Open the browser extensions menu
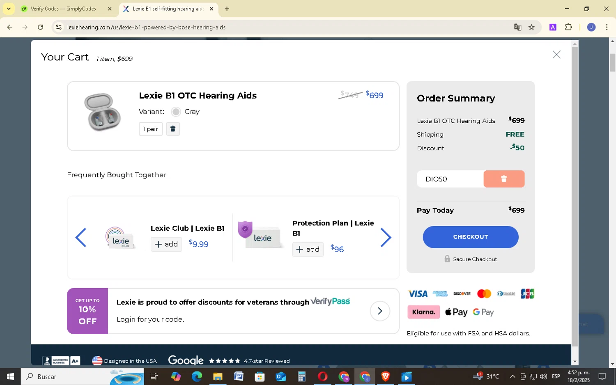616x385 pixels. coord(568,27)
